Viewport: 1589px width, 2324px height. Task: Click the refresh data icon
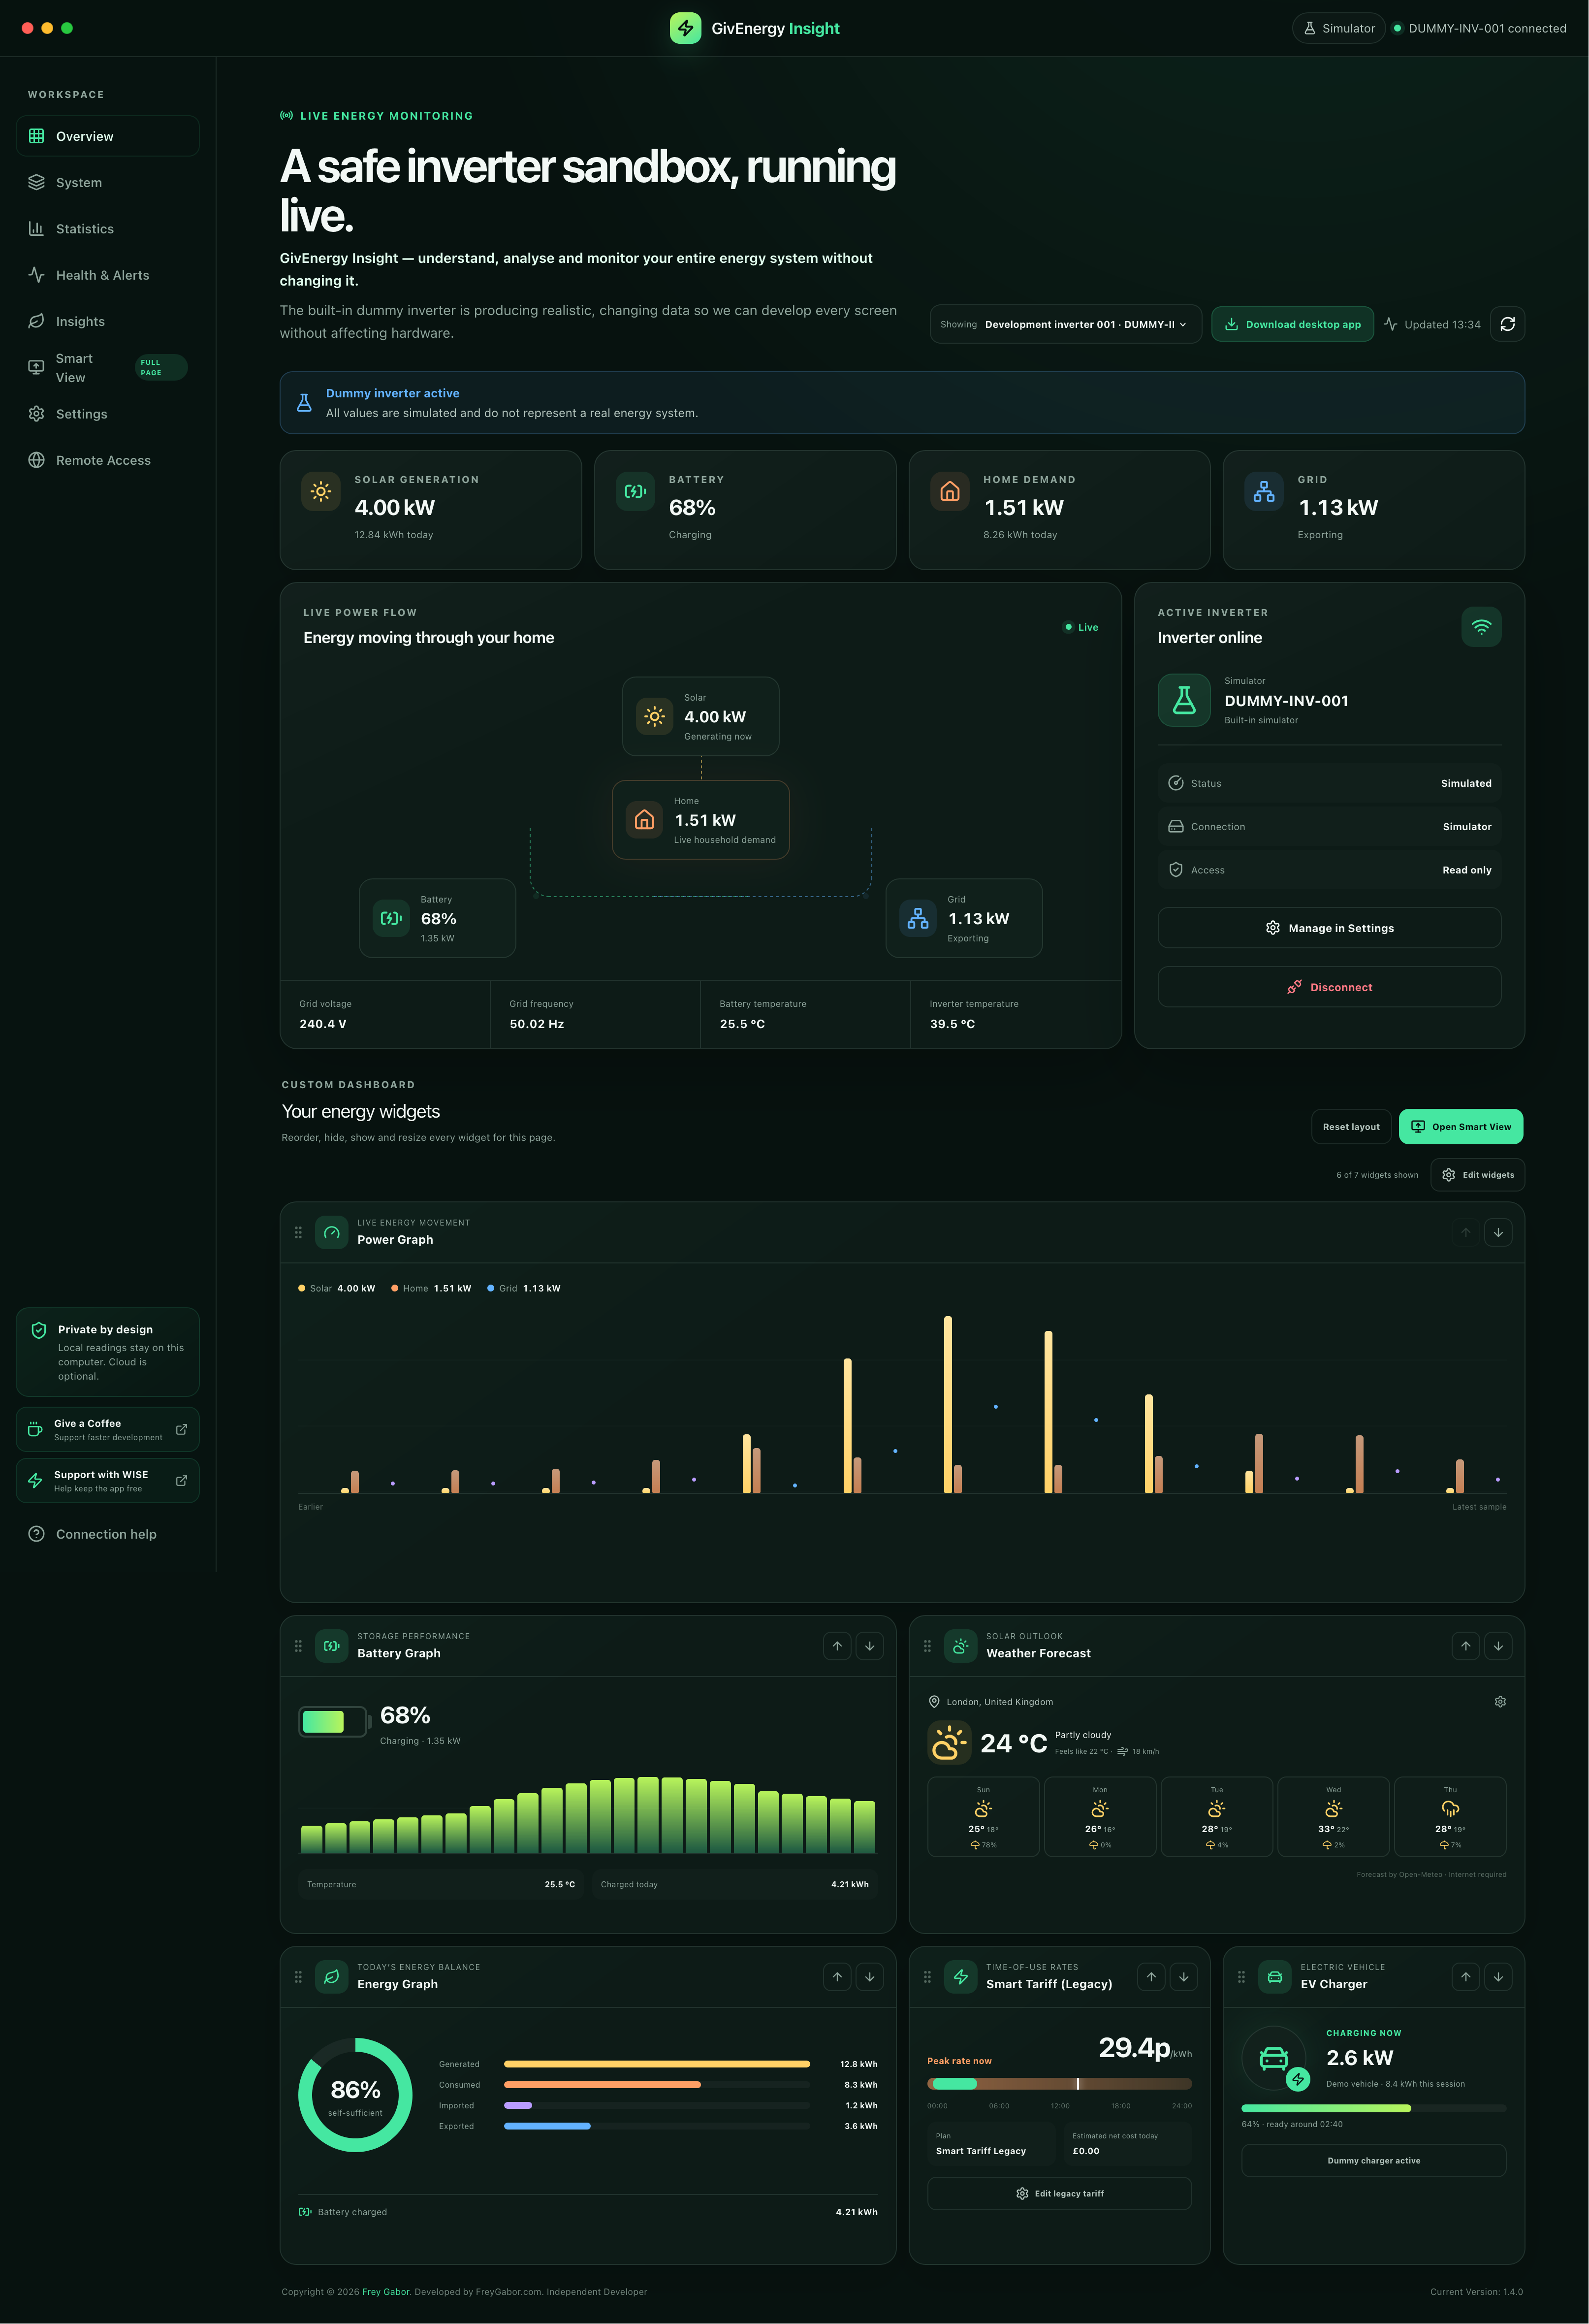click(x=1507, y=324)
